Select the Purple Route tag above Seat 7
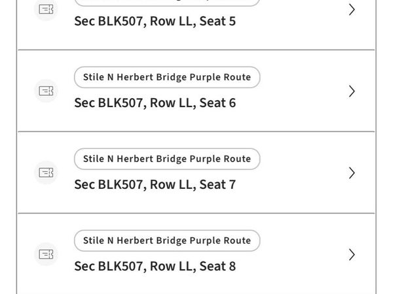 (167, 159)
